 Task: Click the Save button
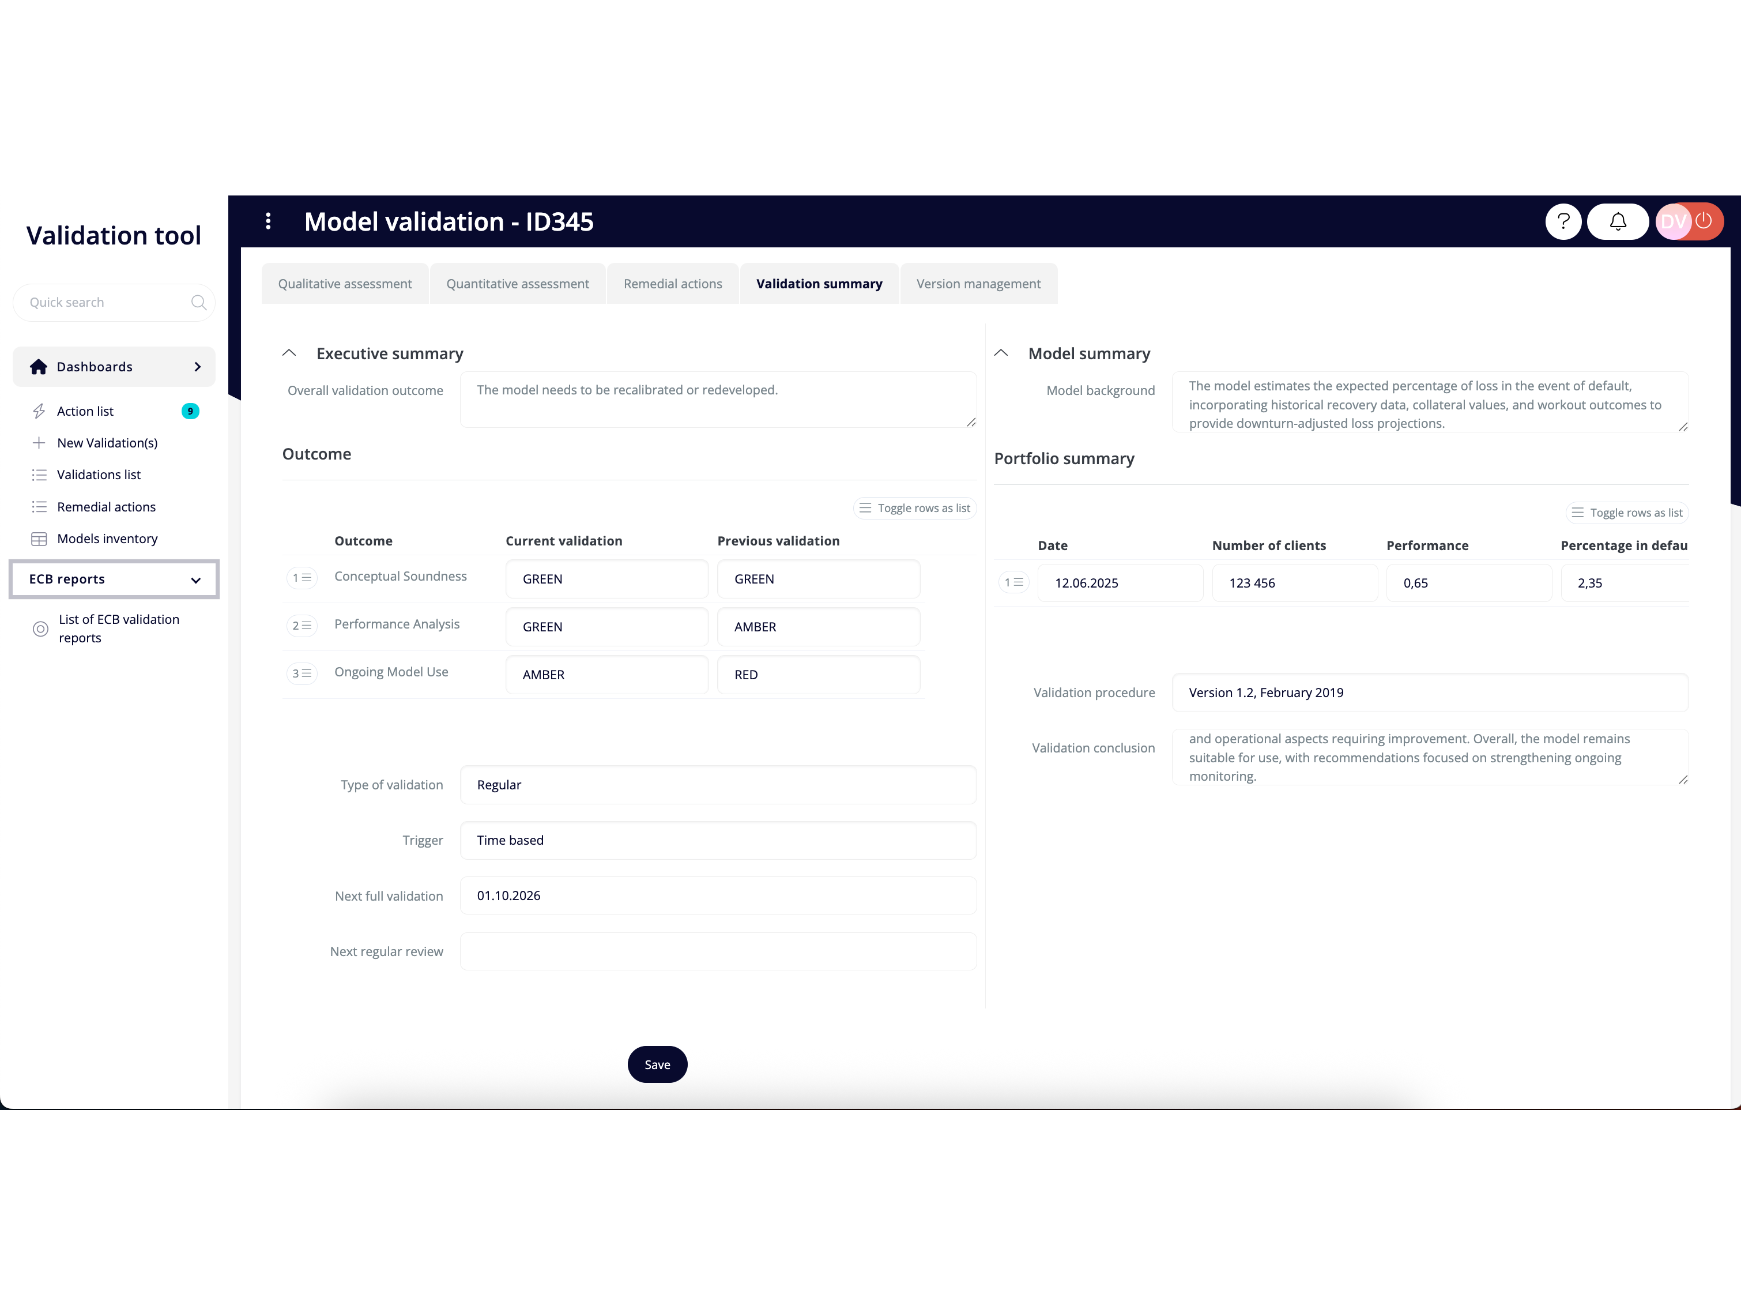[657, 1064]
